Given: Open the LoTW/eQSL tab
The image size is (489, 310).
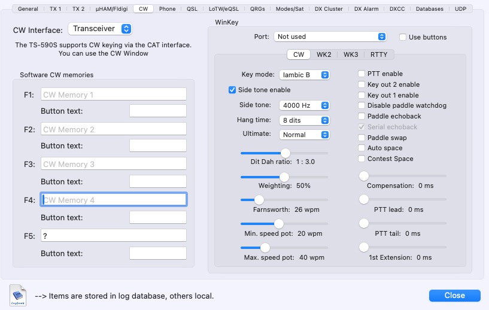Looking at the screenshot, I should coord(225,9).
